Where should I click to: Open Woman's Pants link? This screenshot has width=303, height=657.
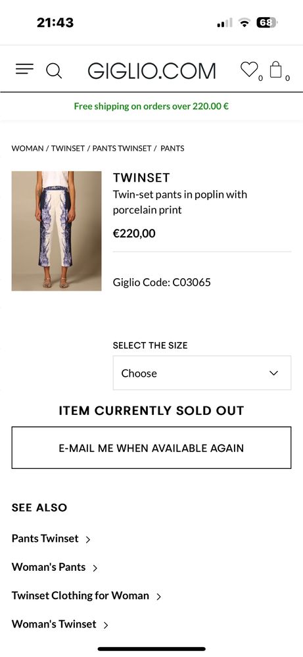click(x=49, y=567)
